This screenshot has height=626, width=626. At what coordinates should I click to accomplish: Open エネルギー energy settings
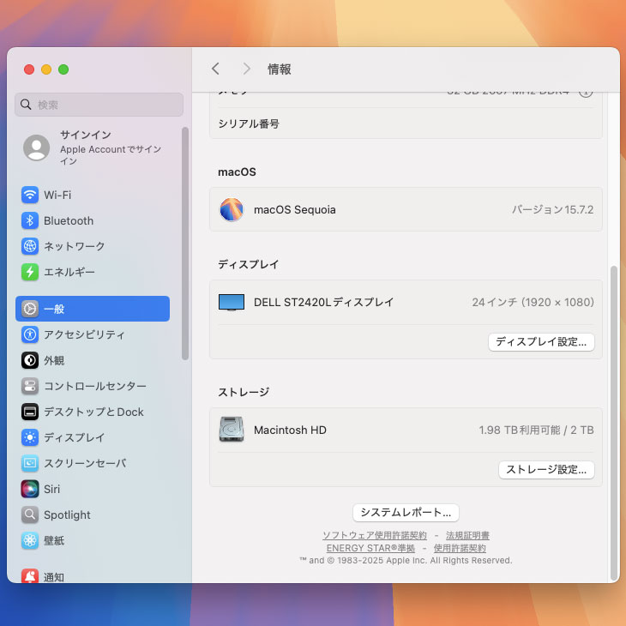click(69, 272)
